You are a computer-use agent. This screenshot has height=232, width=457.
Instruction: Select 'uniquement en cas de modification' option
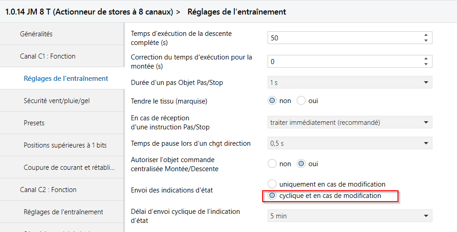(x=272, y=184)
